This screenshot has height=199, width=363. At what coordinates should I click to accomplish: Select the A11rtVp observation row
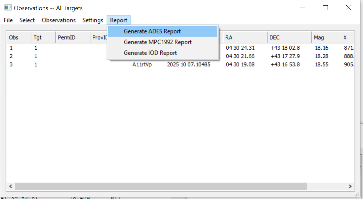142,65
